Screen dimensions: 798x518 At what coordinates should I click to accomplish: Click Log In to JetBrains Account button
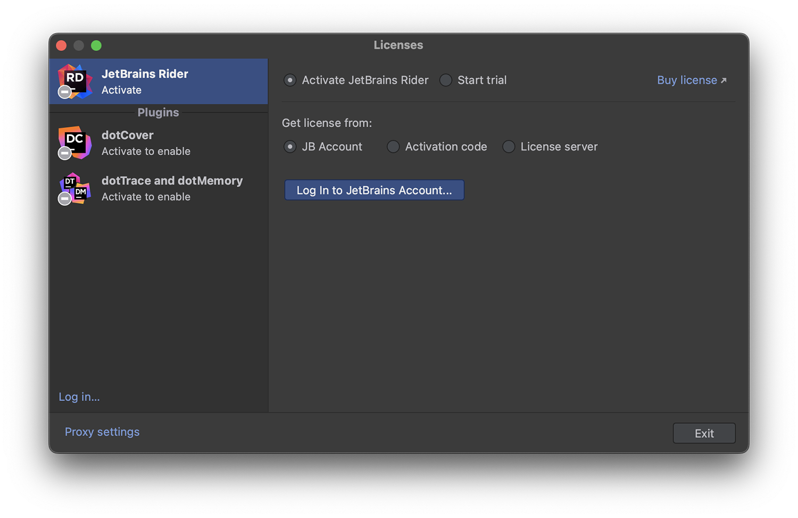pos(374,190)
